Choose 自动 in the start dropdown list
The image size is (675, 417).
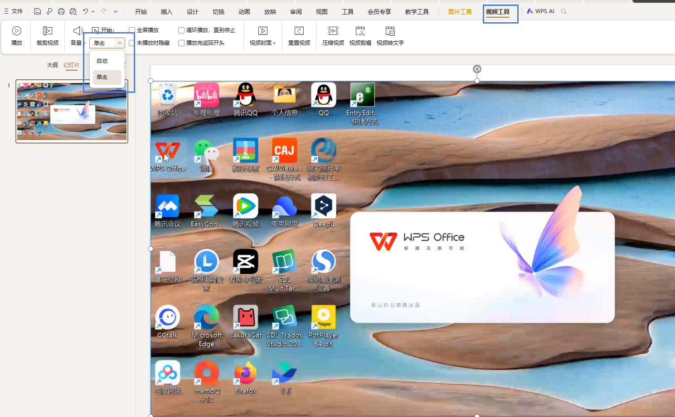(x=107, y=61)
